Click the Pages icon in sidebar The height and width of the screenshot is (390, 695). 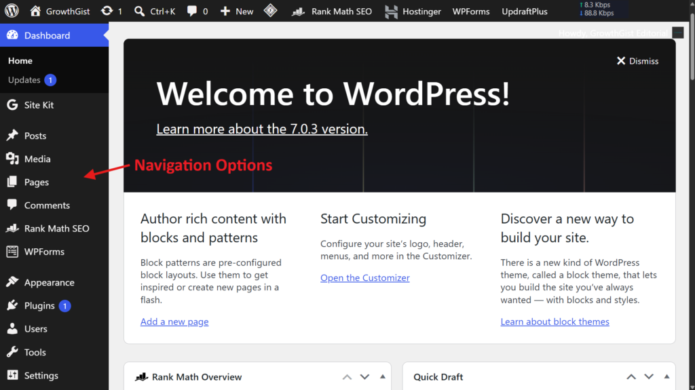pos(12,182)
